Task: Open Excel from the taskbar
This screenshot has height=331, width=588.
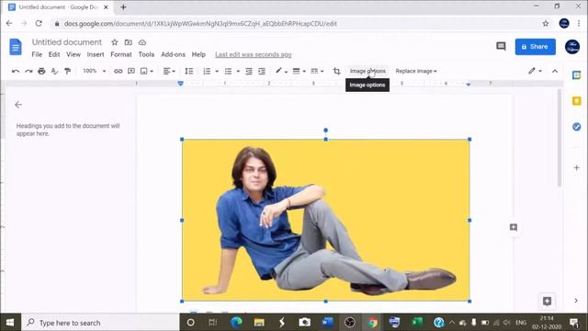Action: (416, 323)
